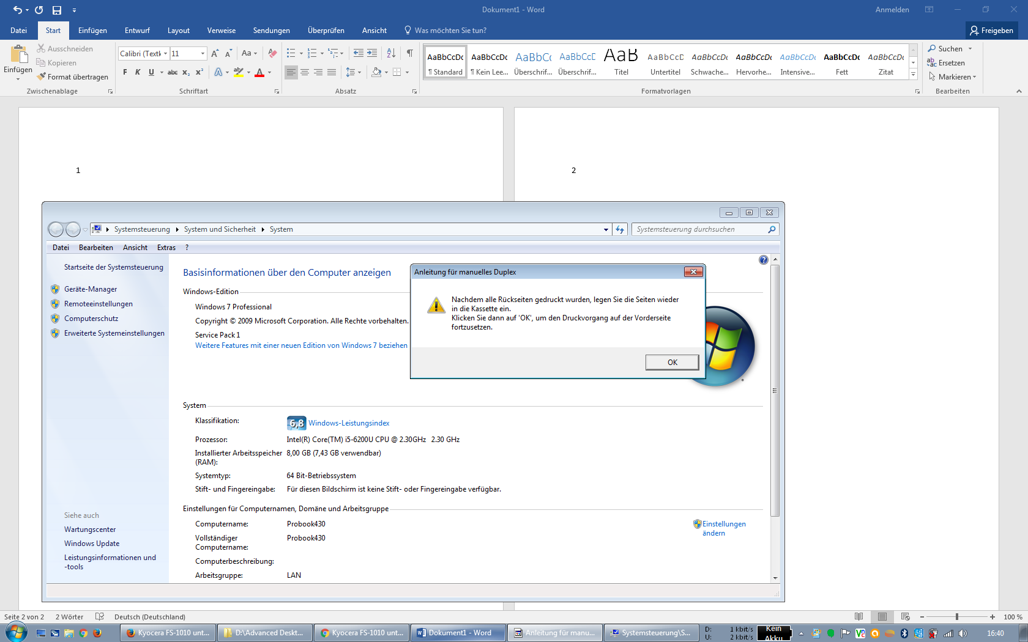Open Bearbeiten menu in the System window
This screenshot has height=642, width=1028.
tap(96, 248)
